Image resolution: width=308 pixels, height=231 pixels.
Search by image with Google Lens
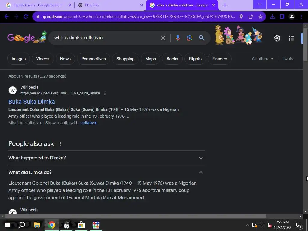190,38
